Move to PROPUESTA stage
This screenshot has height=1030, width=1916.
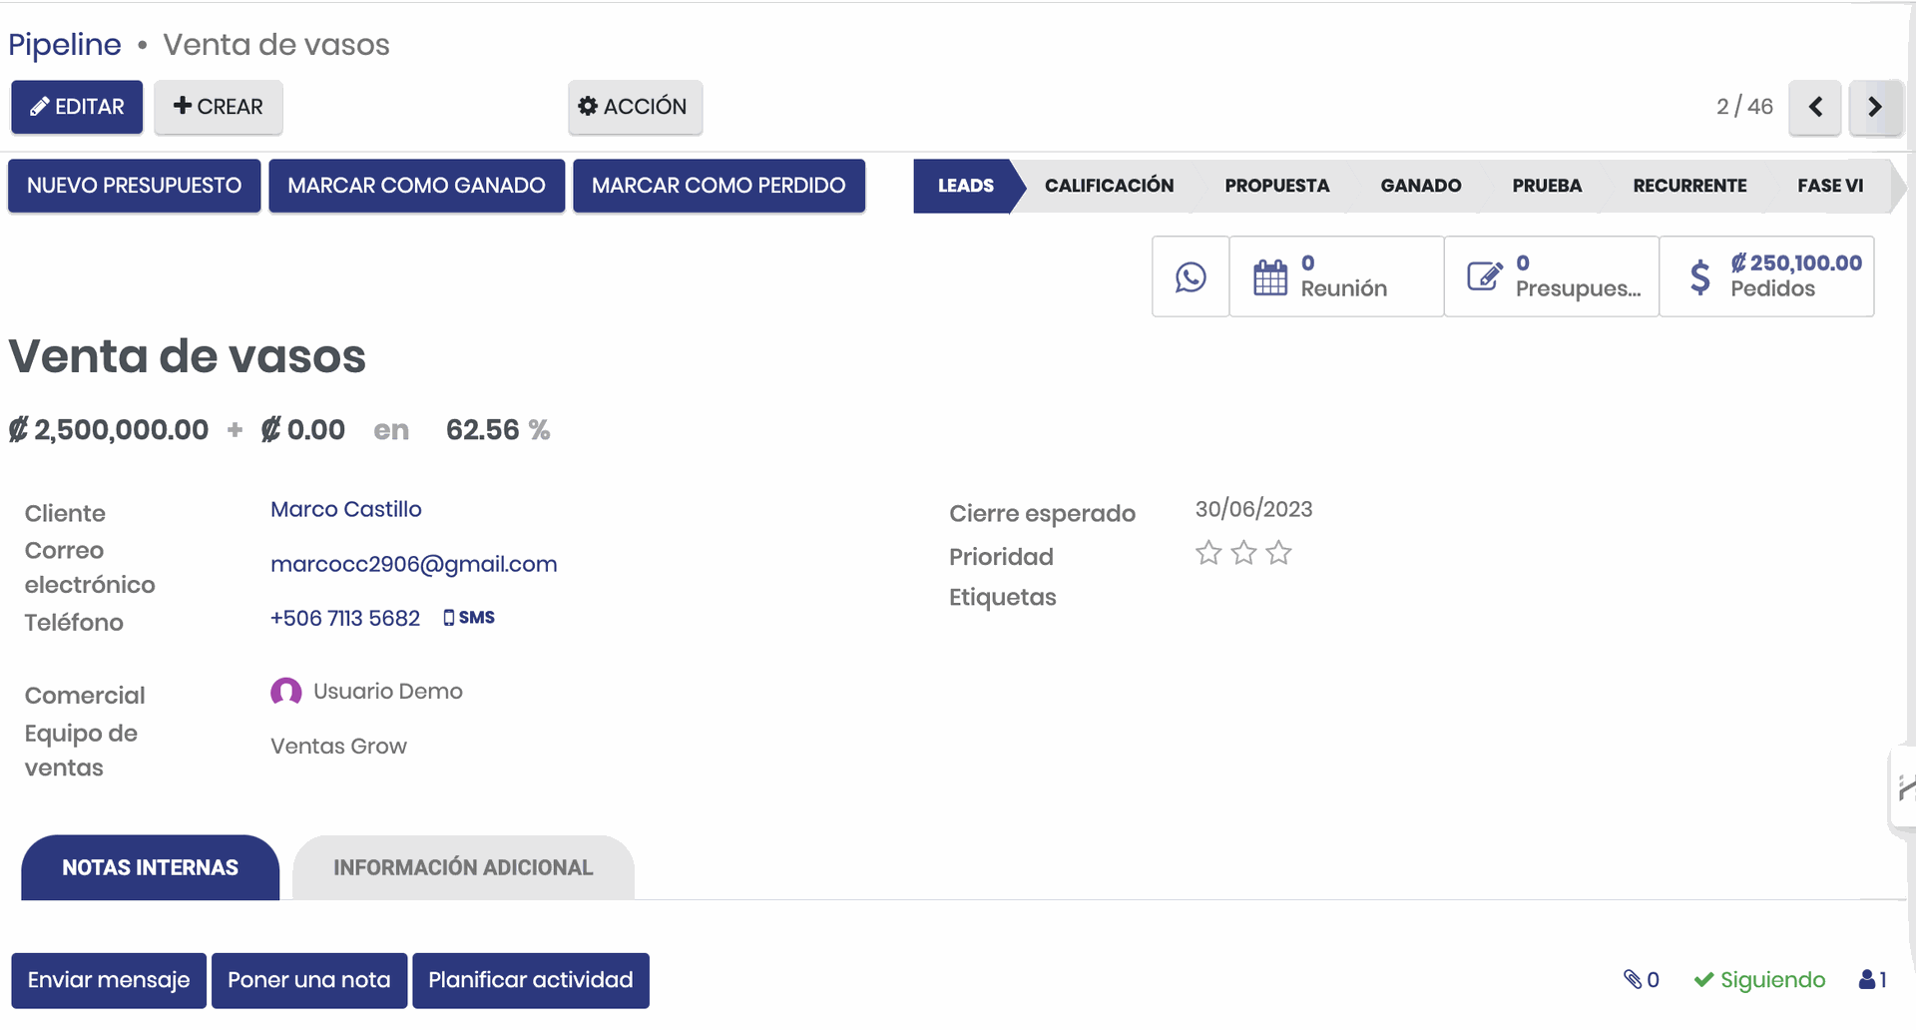[x=1277, y=186]
